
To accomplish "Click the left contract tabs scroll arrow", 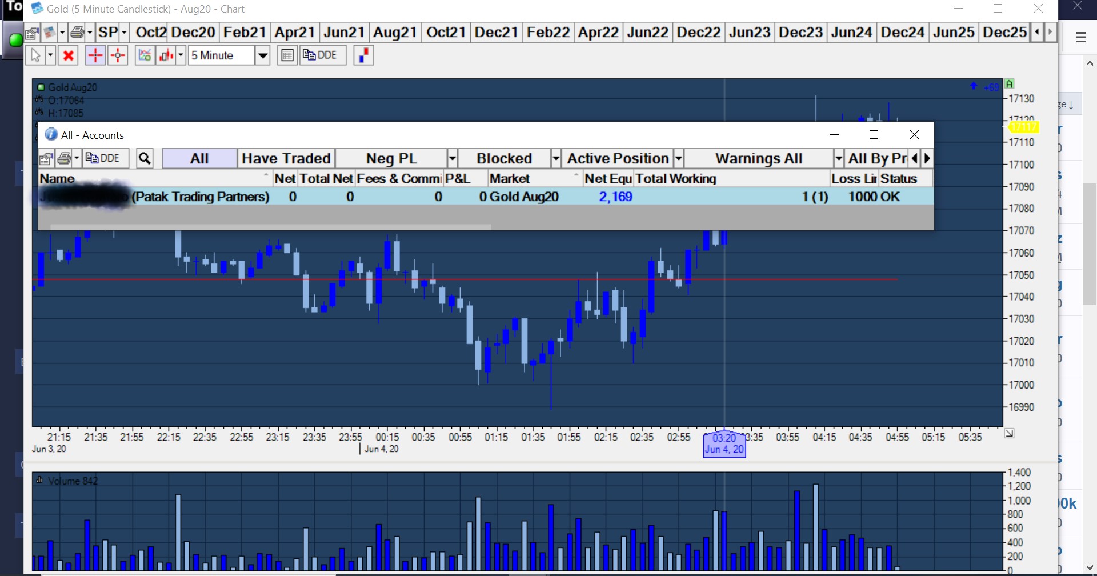I will [x=1036, y=33].
